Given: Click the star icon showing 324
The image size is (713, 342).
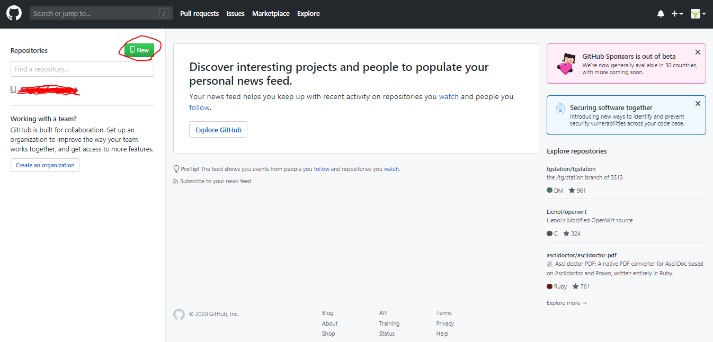Looking at the screenshot, I should tap(566, 233).
